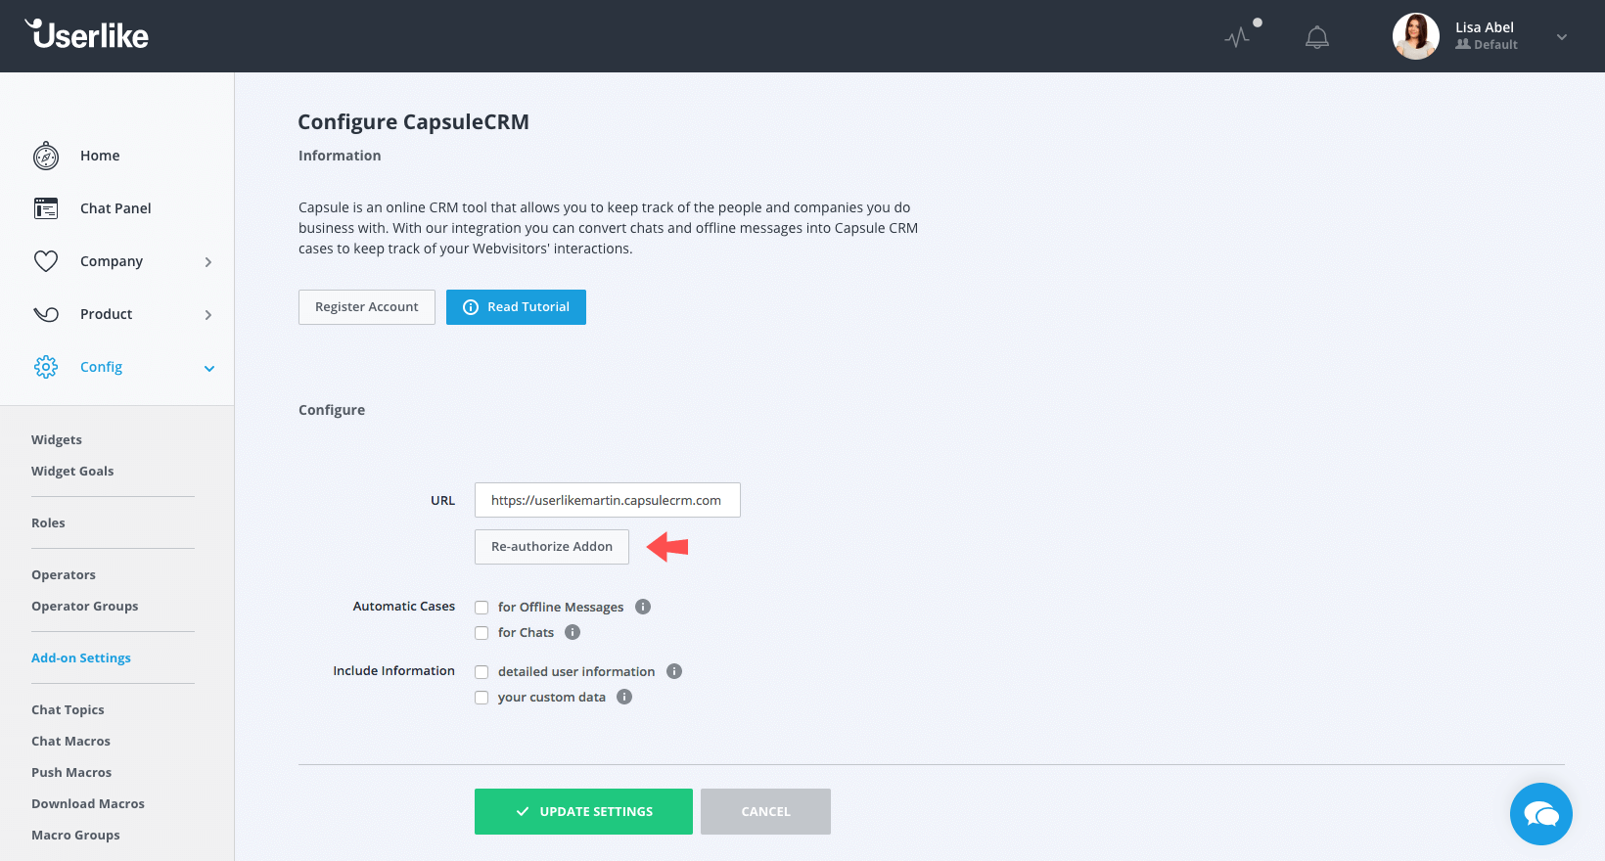Collapse the Config submenu chevron
The width and height of the screenshot is (1605, 861).
click(208, 369)
